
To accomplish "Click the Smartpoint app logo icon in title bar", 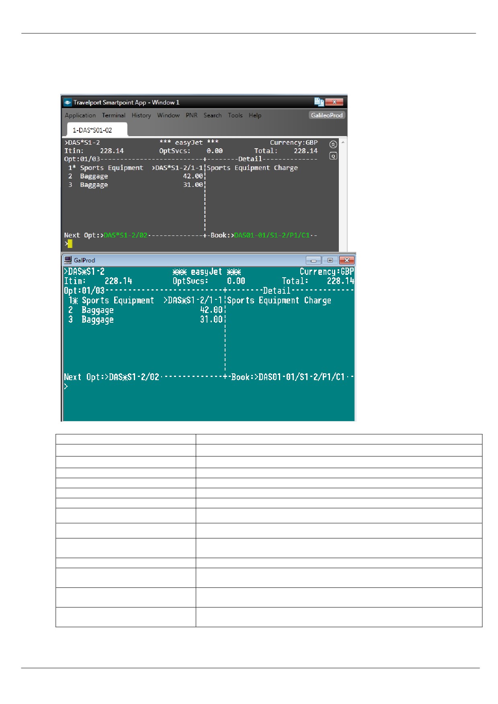I will tap(68, 102).
